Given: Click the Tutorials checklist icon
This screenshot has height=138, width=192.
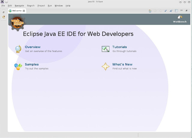Looking at the screenshot, I should pyautogui.click(x=106, y=49).
